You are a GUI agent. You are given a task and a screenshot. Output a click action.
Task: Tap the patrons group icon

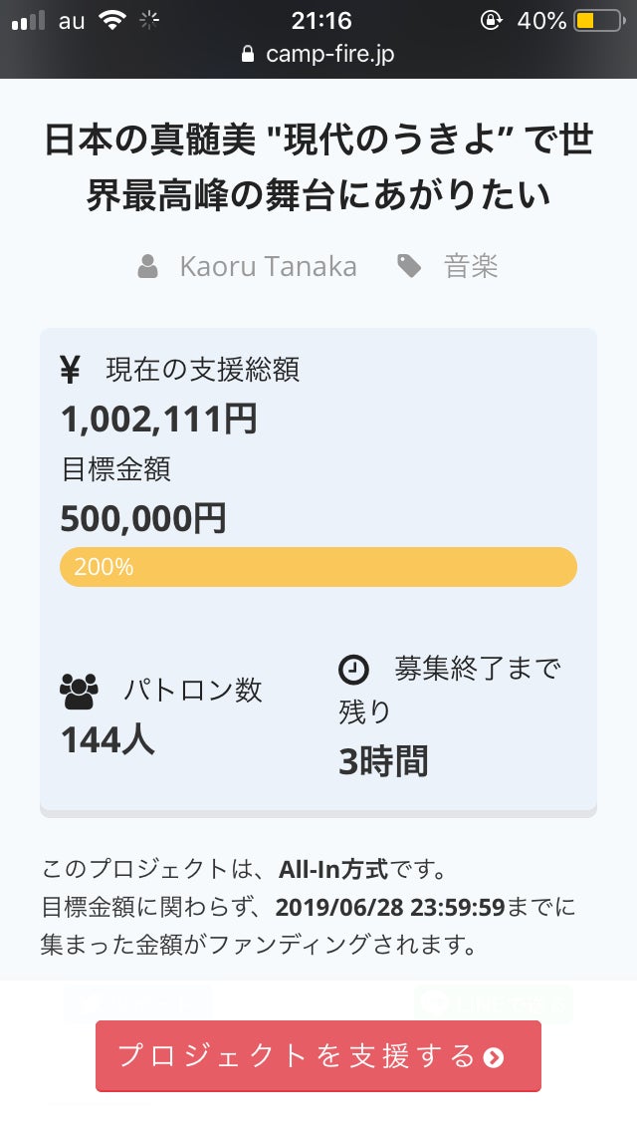click(x=80, y=690)
